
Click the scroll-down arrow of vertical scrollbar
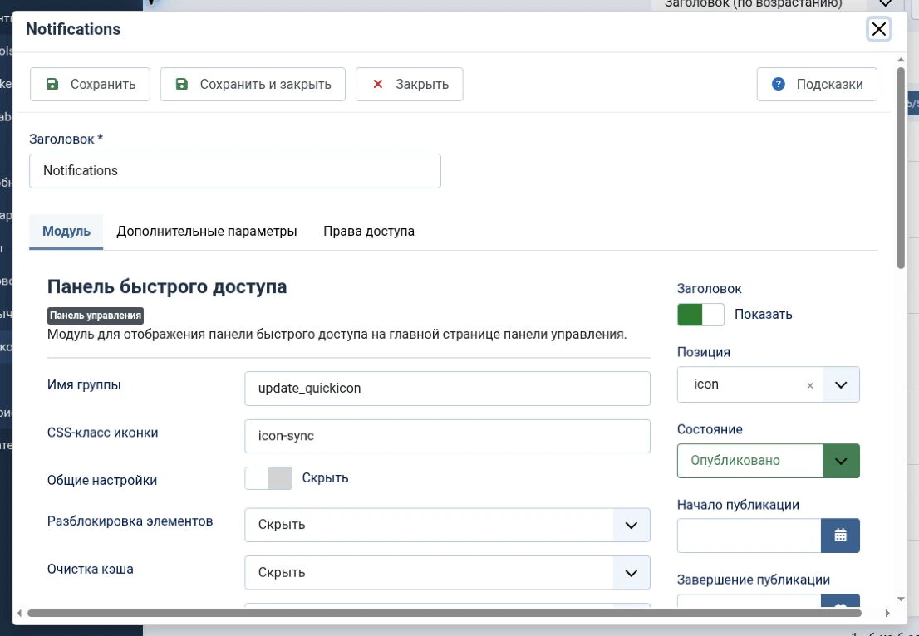[901, 599]
